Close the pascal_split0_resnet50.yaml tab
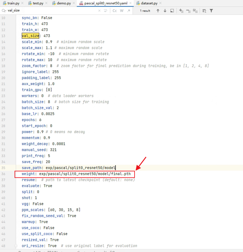 coord(130,3)
